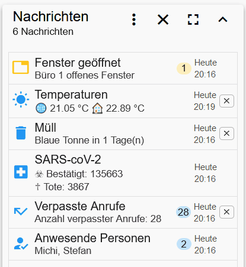Image resolution: width=246 pixels, height=267 pixels.
Task: Click the missed calls arrow icon
Action: pyautogui.click(x=21, y=211)
